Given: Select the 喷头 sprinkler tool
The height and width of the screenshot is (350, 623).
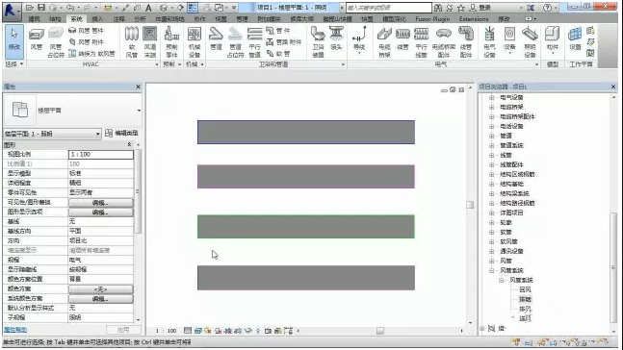Looking at the screenshot, I should coord(336,38).
